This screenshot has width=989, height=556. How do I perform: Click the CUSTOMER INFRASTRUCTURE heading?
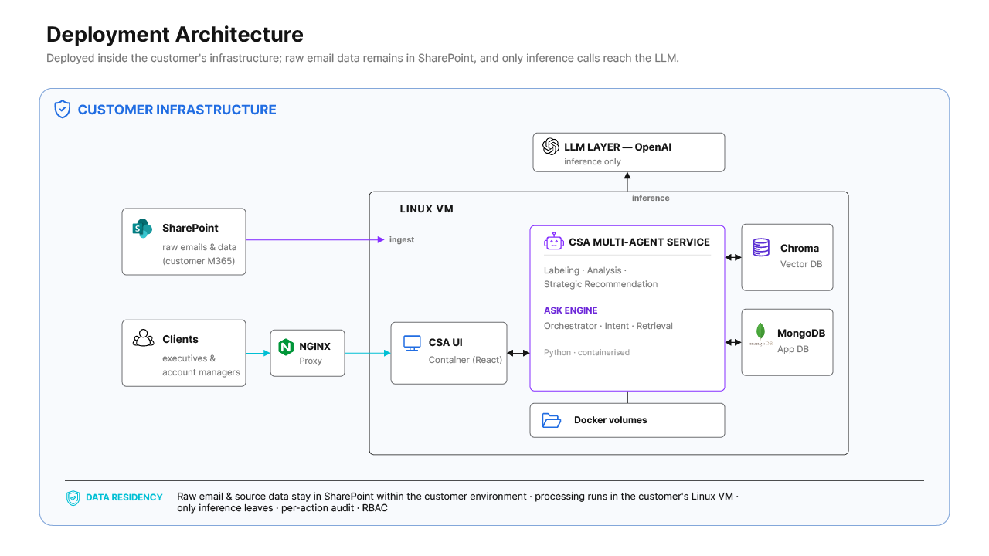(177, 110)
